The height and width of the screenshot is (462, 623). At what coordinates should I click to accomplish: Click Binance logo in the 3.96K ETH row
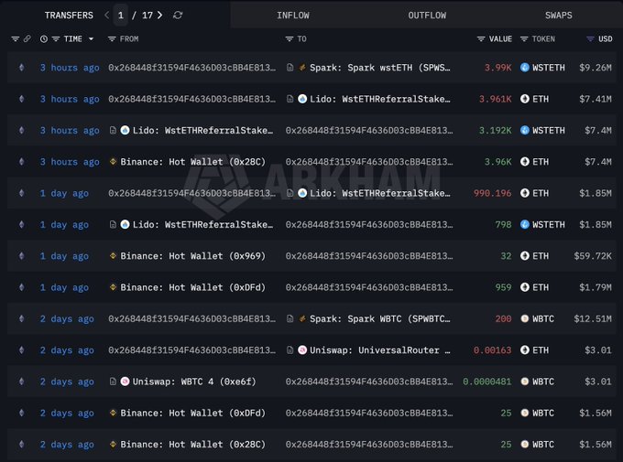[113, 162]
